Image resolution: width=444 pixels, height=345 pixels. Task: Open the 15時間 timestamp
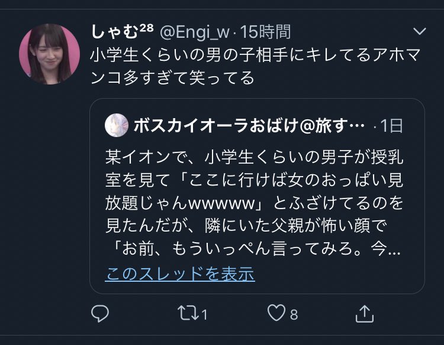pyautogui.click(x=265, y=32)
